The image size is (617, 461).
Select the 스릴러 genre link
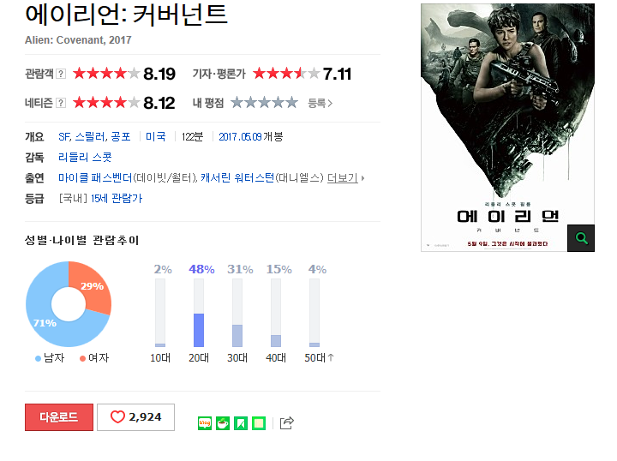click(90, 137)
